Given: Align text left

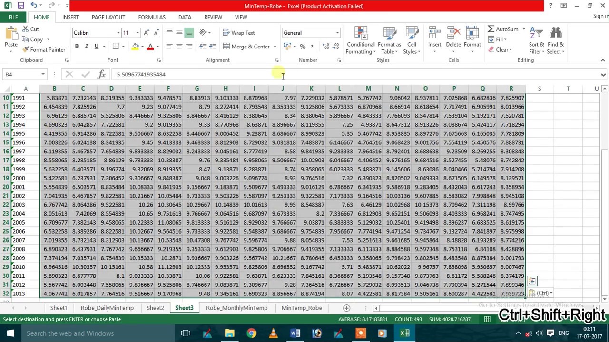Looking at the screenshot, I should click(169, 47).
